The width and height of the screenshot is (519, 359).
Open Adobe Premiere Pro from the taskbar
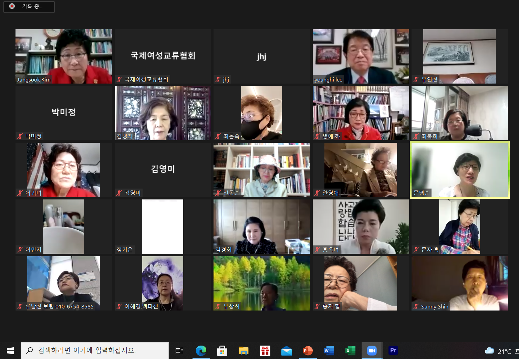393,350
